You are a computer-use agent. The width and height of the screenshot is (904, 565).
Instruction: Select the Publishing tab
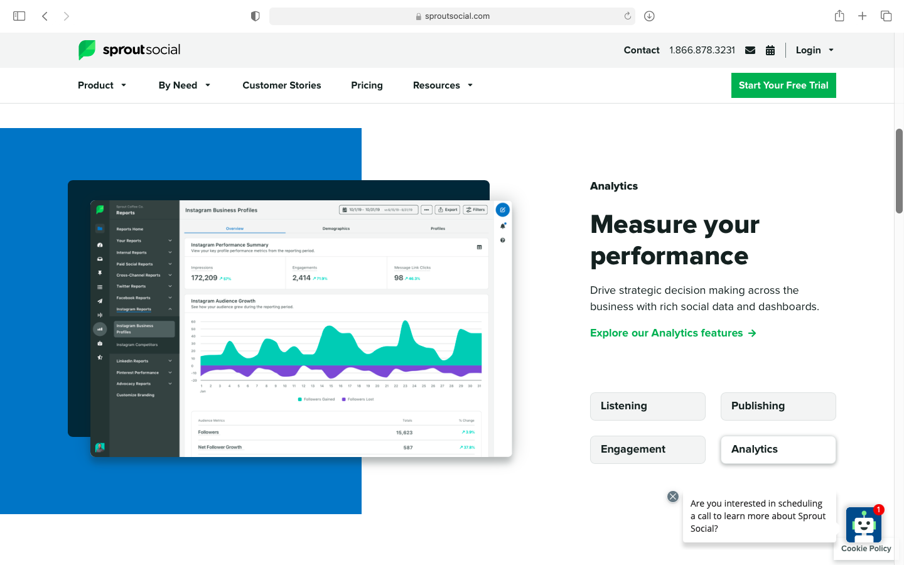click(x=778, y=406)
